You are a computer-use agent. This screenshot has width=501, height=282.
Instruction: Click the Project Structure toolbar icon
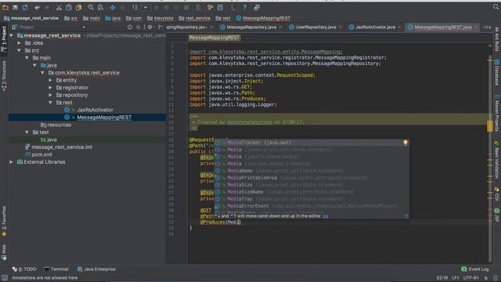[221, 7]
